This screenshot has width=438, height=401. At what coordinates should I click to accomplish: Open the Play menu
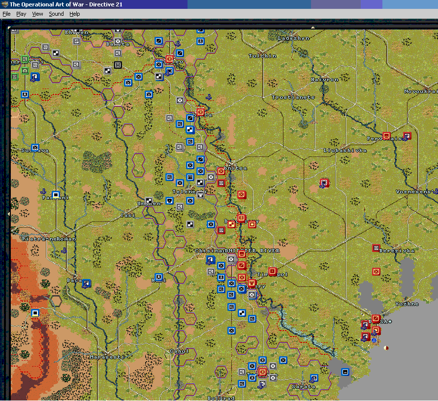pos(21,14)
